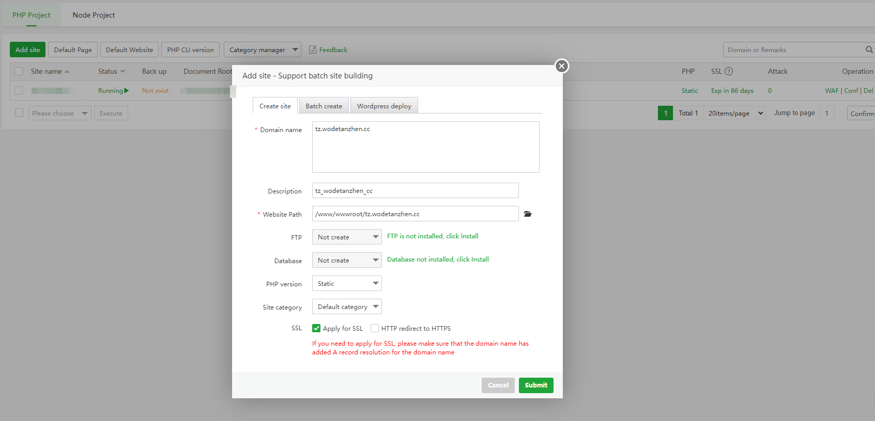Open folder browser for Website Path
Screen dimensions: 875x421
528,214
